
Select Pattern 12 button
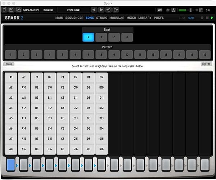coord(153,55)
